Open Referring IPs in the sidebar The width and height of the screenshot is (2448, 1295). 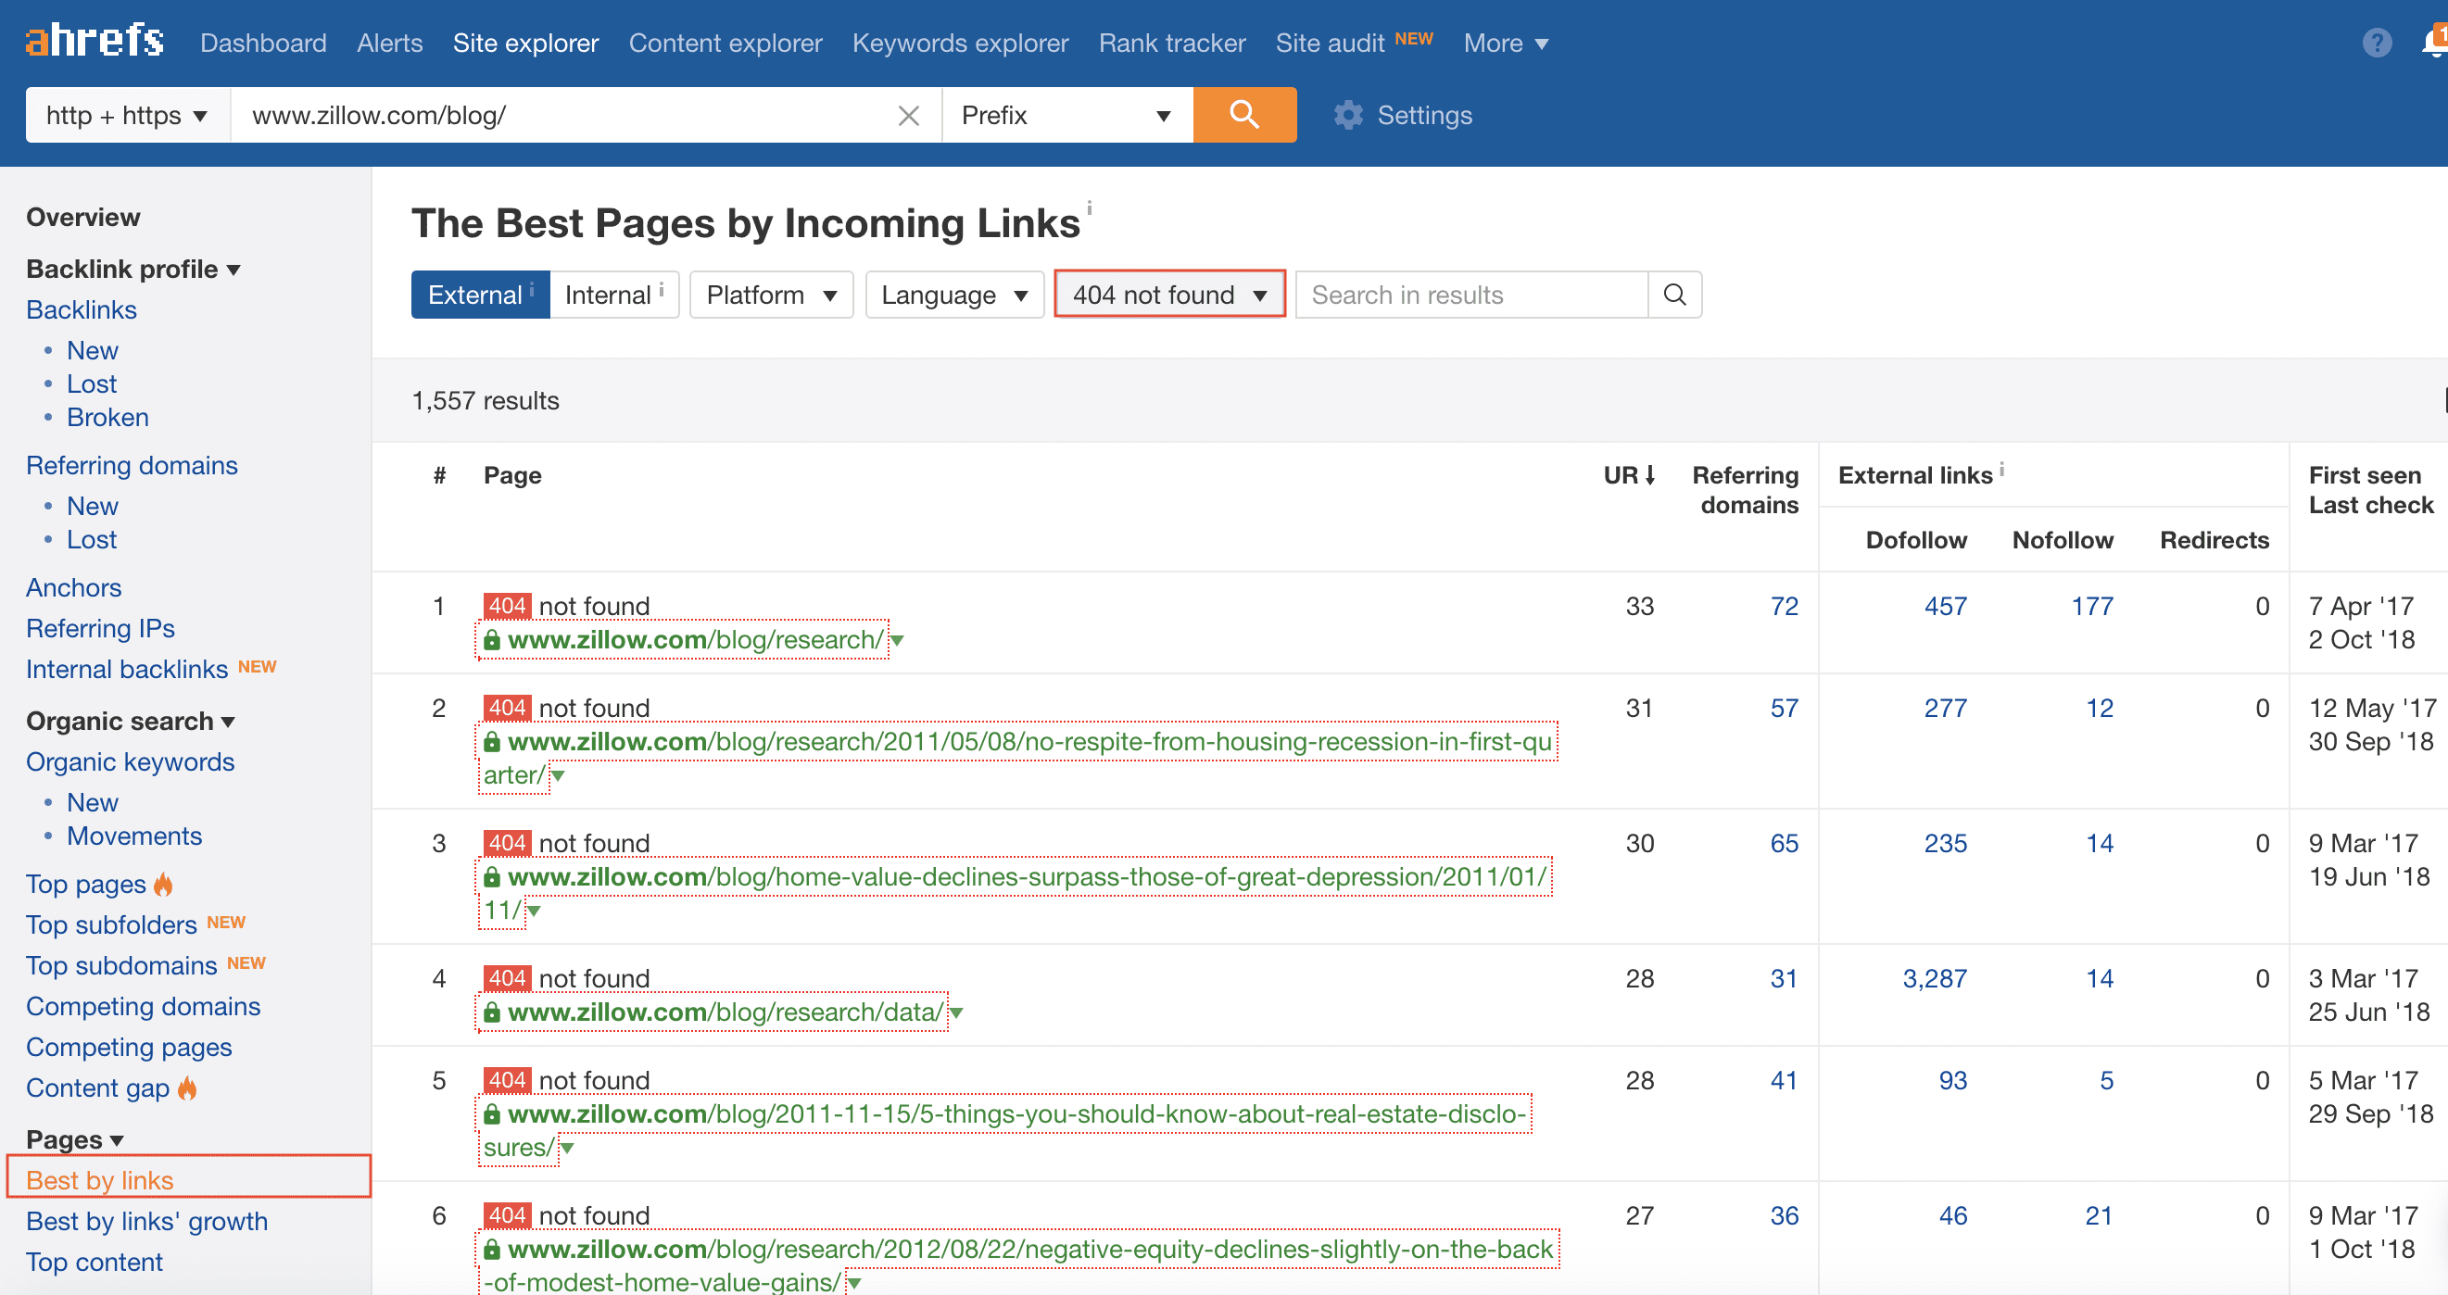click(100, 629)
